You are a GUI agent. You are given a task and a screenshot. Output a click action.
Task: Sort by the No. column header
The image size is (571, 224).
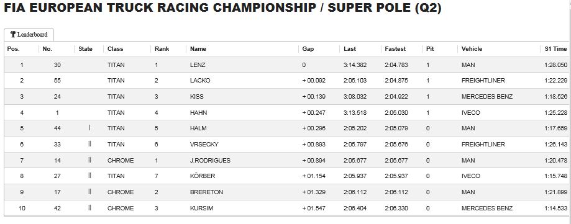(x=47, y=49)
